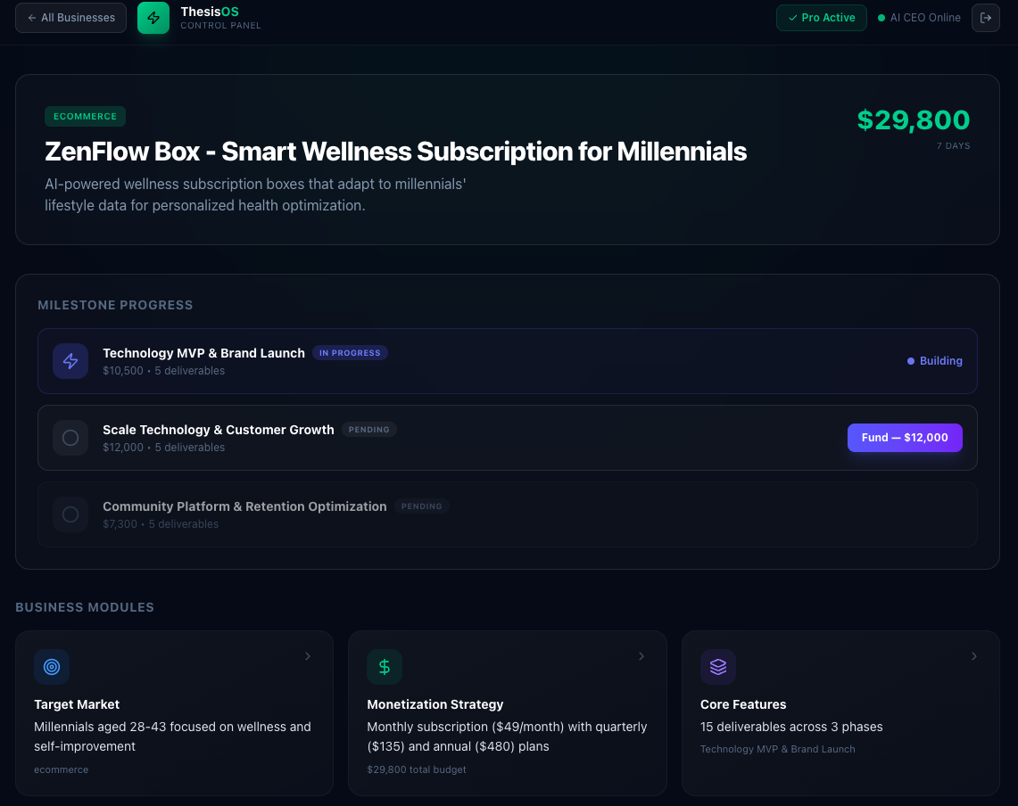Screen dimensions: 1018x806
Task: Expand the Core Features module chevron
Action: coord(973,656)
